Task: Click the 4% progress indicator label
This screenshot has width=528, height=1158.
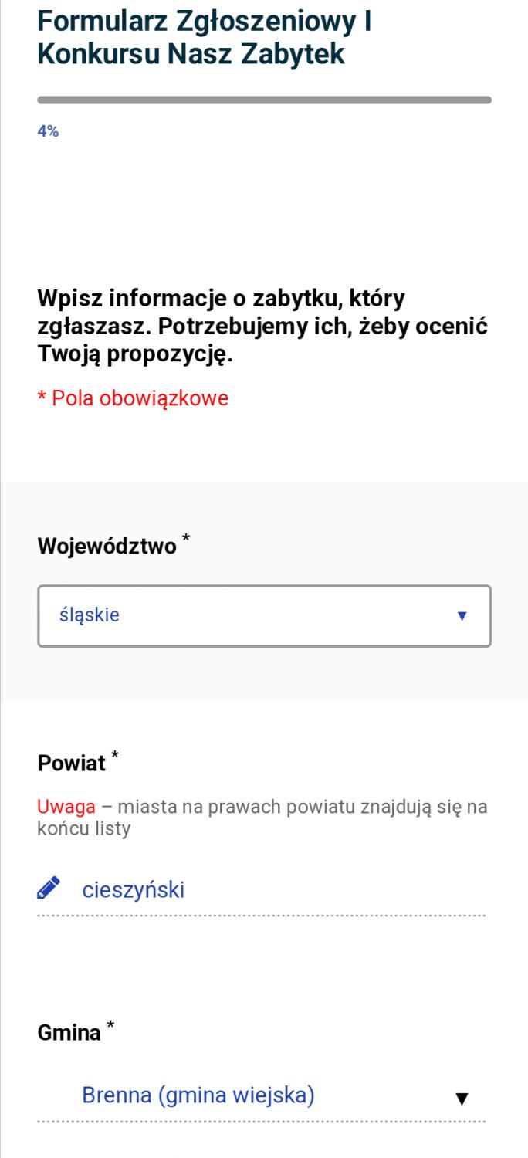Action: (x=48, y=131)
